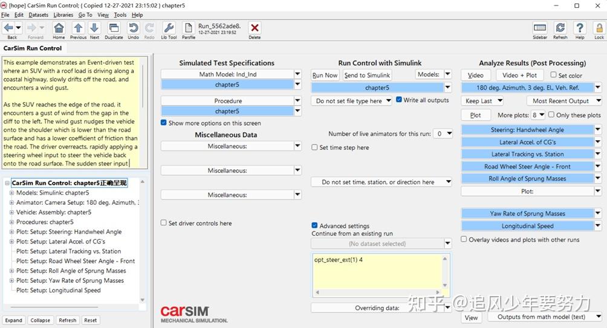Delete the current run dataset
The width and height of the screenshot is (607, 328).
[255, 28]
